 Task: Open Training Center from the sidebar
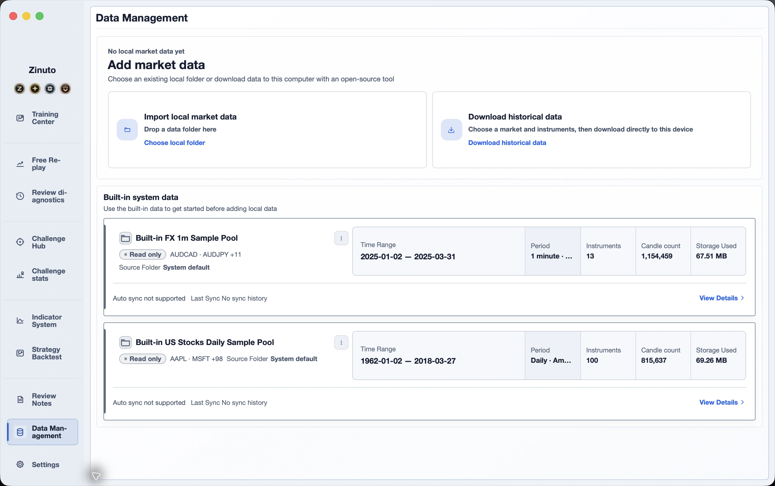pyautogui.click(x=42, y=118)
